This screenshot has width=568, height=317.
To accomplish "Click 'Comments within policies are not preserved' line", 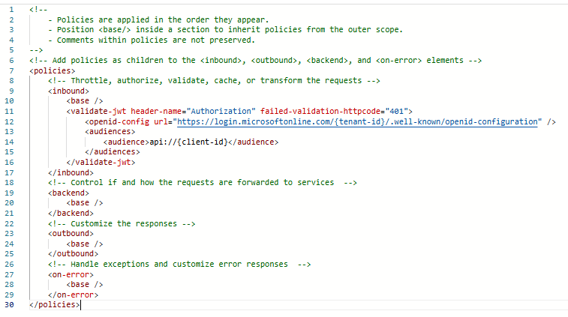I will click(152, 40).
